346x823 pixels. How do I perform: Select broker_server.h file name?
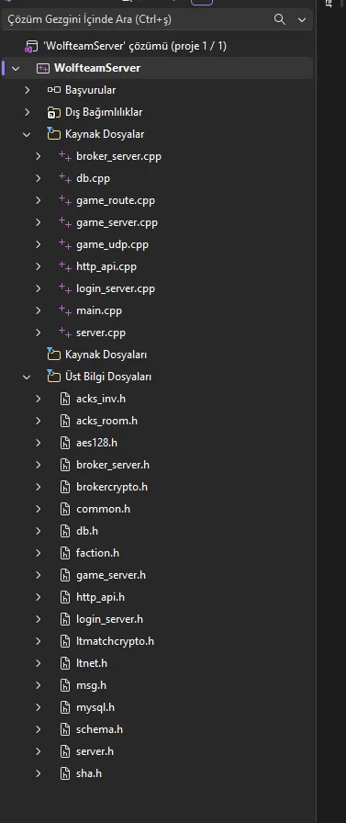coord(113,465)
